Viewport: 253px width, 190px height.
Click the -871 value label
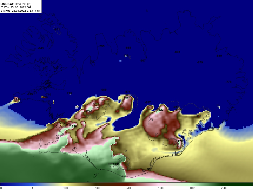point(128,92)
